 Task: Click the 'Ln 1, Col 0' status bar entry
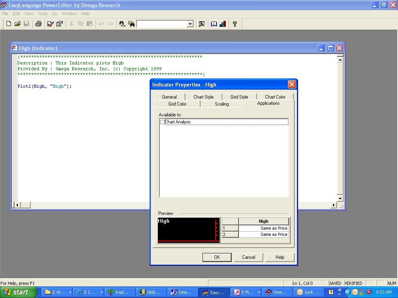(x=309, y=283)
